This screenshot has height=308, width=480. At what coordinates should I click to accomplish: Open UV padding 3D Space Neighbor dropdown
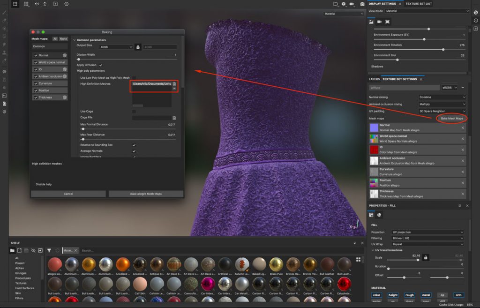click(x=442, y=111)
